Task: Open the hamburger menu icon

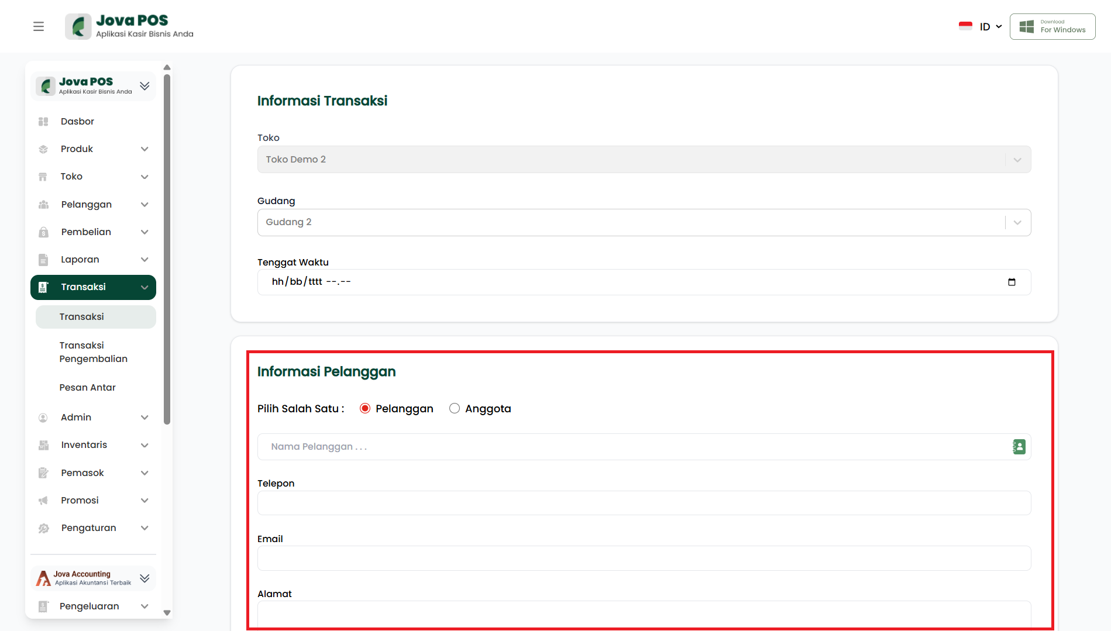Action: tap(39, 26)
